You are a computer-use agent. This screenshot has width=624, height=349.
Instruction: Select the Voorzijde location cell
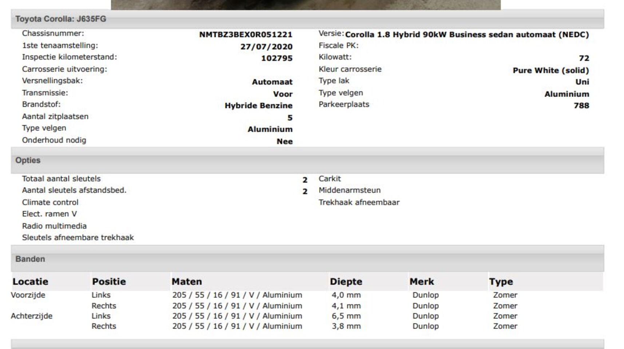[x=28, y=295]
